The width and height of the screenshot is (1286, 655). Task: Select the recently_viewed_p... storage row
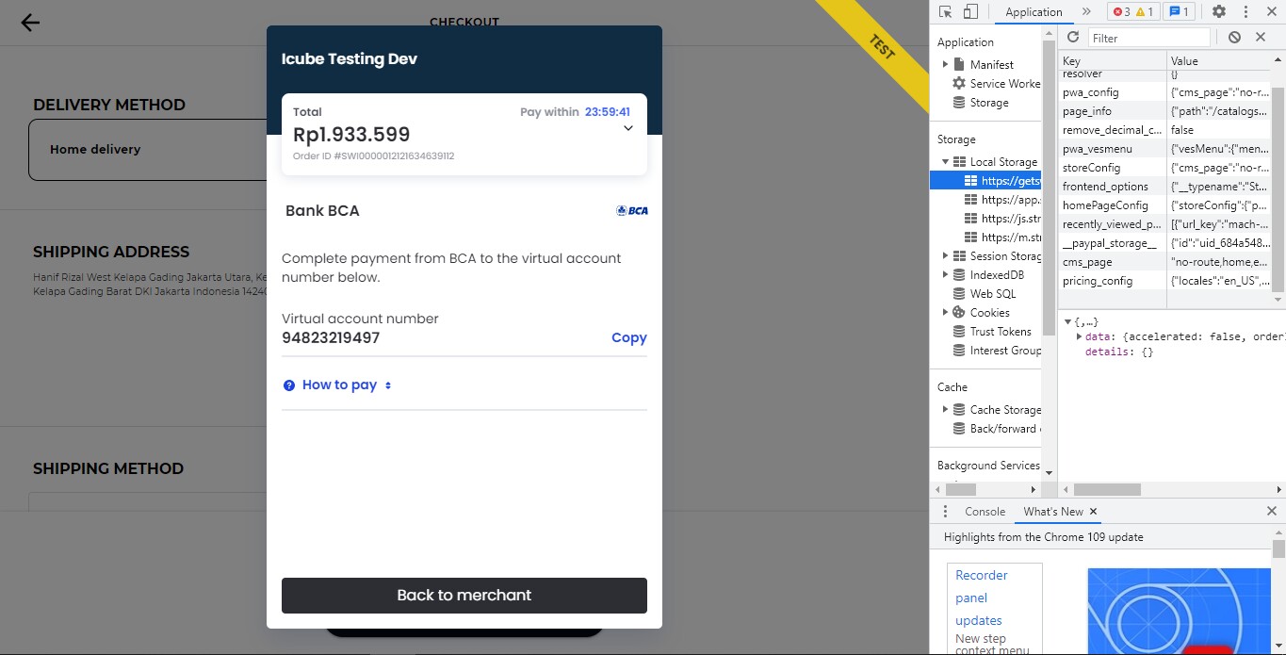click(x=1164, y=224)
